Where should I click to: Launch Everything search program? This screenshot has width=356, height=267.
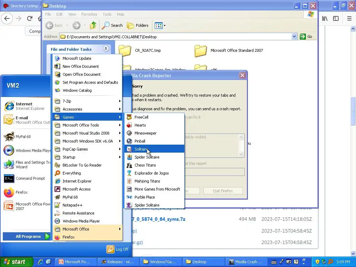(x=87, y=173)
